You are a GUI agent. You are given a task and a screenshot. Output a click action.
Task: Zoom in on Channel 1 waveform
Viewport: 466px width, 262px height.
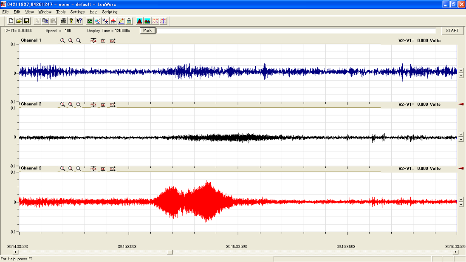[x=62, y=41]
